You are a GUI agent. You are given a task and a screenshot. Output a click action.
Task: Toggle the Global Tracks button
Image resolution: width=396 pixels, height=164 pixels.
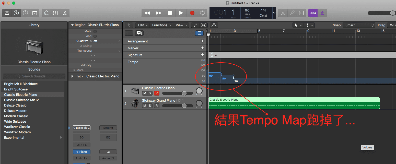coord(199,33)
